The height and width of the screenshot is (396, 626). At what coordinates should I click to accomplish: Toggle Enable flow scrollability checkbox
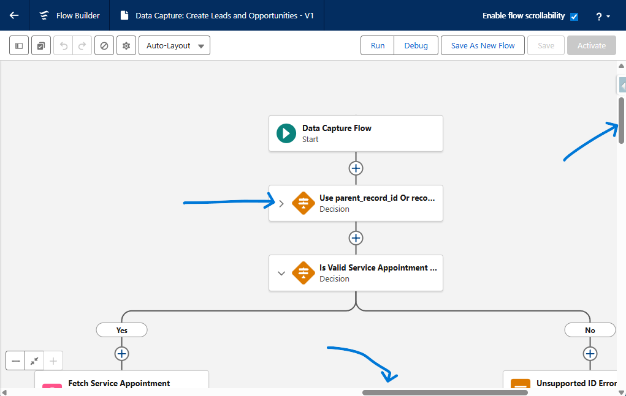pos(574,17)
